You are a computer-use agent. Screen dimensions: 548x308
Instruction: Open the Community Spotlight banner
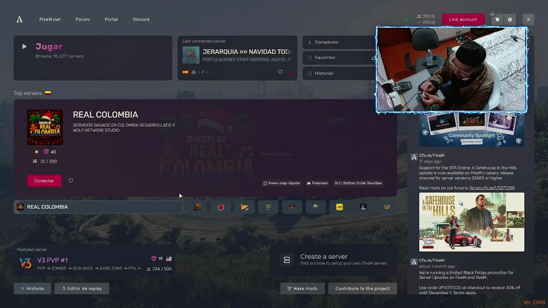[x=472, y=130]
